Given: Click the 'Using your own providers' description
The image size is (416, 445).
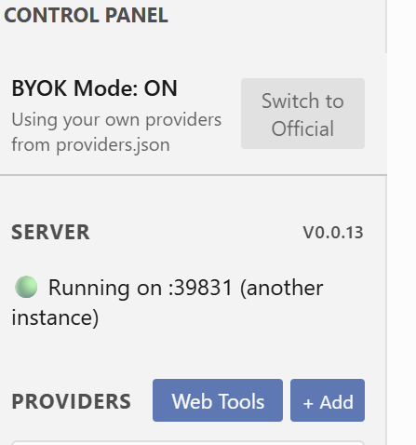Looking at the screenshot, I should pos(116,120).
